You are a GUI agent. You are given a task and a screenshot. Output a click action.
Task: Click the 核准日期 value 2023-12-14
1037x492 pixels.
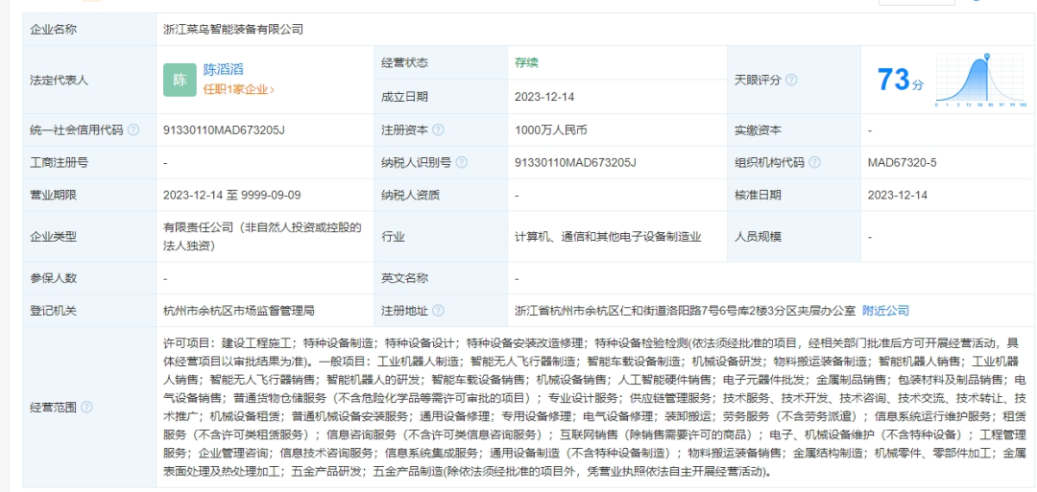898,195
